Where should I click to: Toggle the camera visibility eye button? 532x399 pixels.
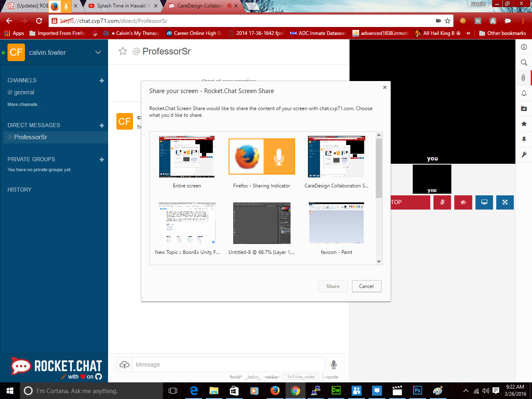tap(463, 202)
